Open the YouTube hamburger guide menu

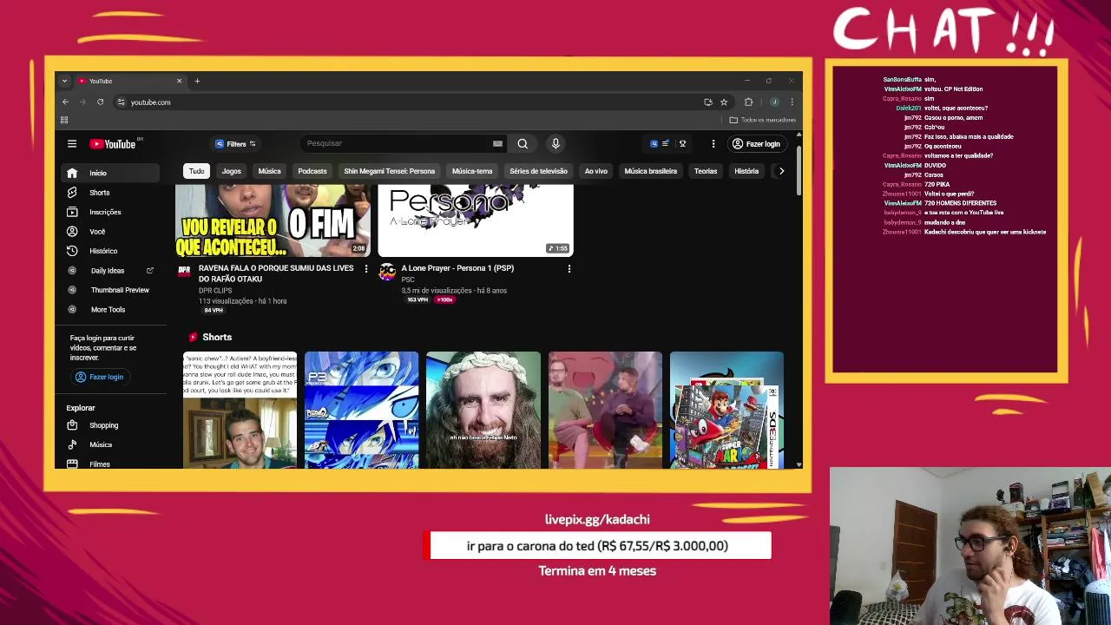click(72, 144)
